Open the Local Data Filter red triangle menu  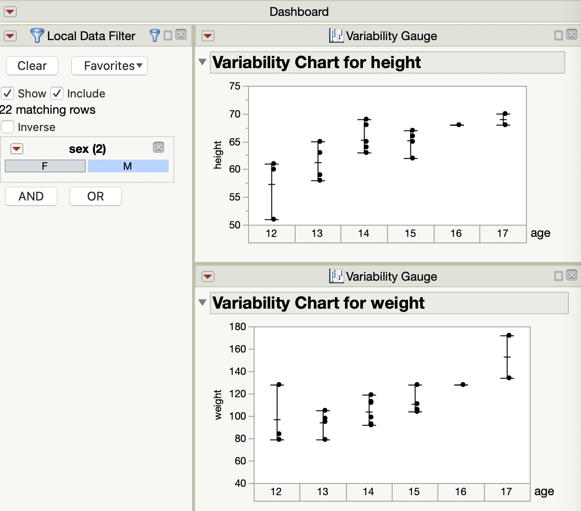point(10,36)
